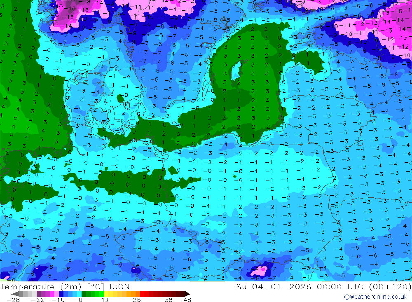Screen dimensions: 412x302
Task: Click the 38 label on the color scale
Action: click(169, 300)
